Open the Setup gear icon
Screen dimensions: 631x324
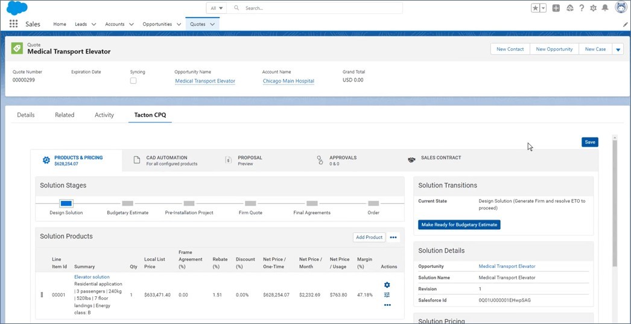point(594,8)
